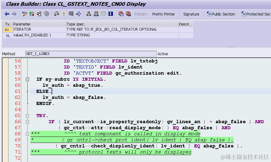Collapse the TRY block at line 65
This screenshot has width=271, height=162.
[27, 116]
